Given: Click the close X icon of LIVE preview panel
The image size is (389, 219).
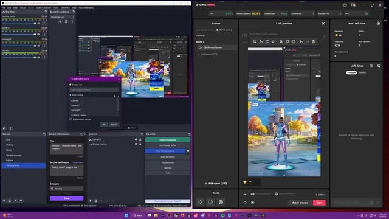Looking at the screenshot, I should pos(323,23).
